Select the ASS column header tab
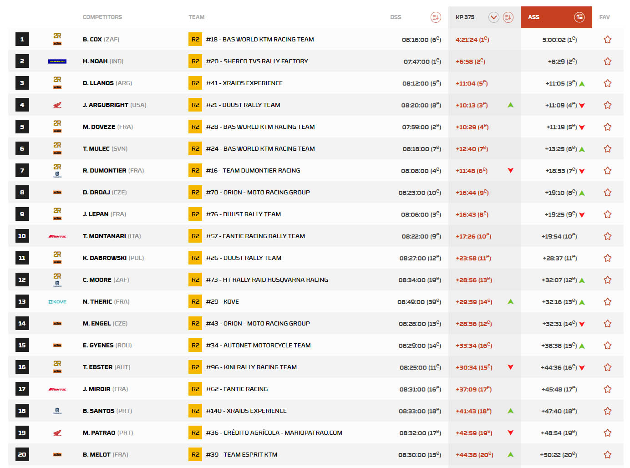This screenshot has width=630, height=468. (x=533, y=17)
